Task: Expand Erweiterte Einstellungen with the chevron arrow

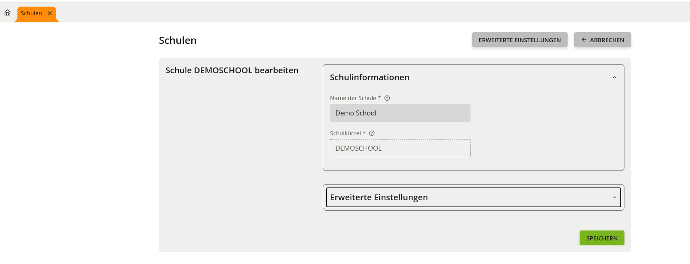Action: pyautogui.click(x=614, y=197)
